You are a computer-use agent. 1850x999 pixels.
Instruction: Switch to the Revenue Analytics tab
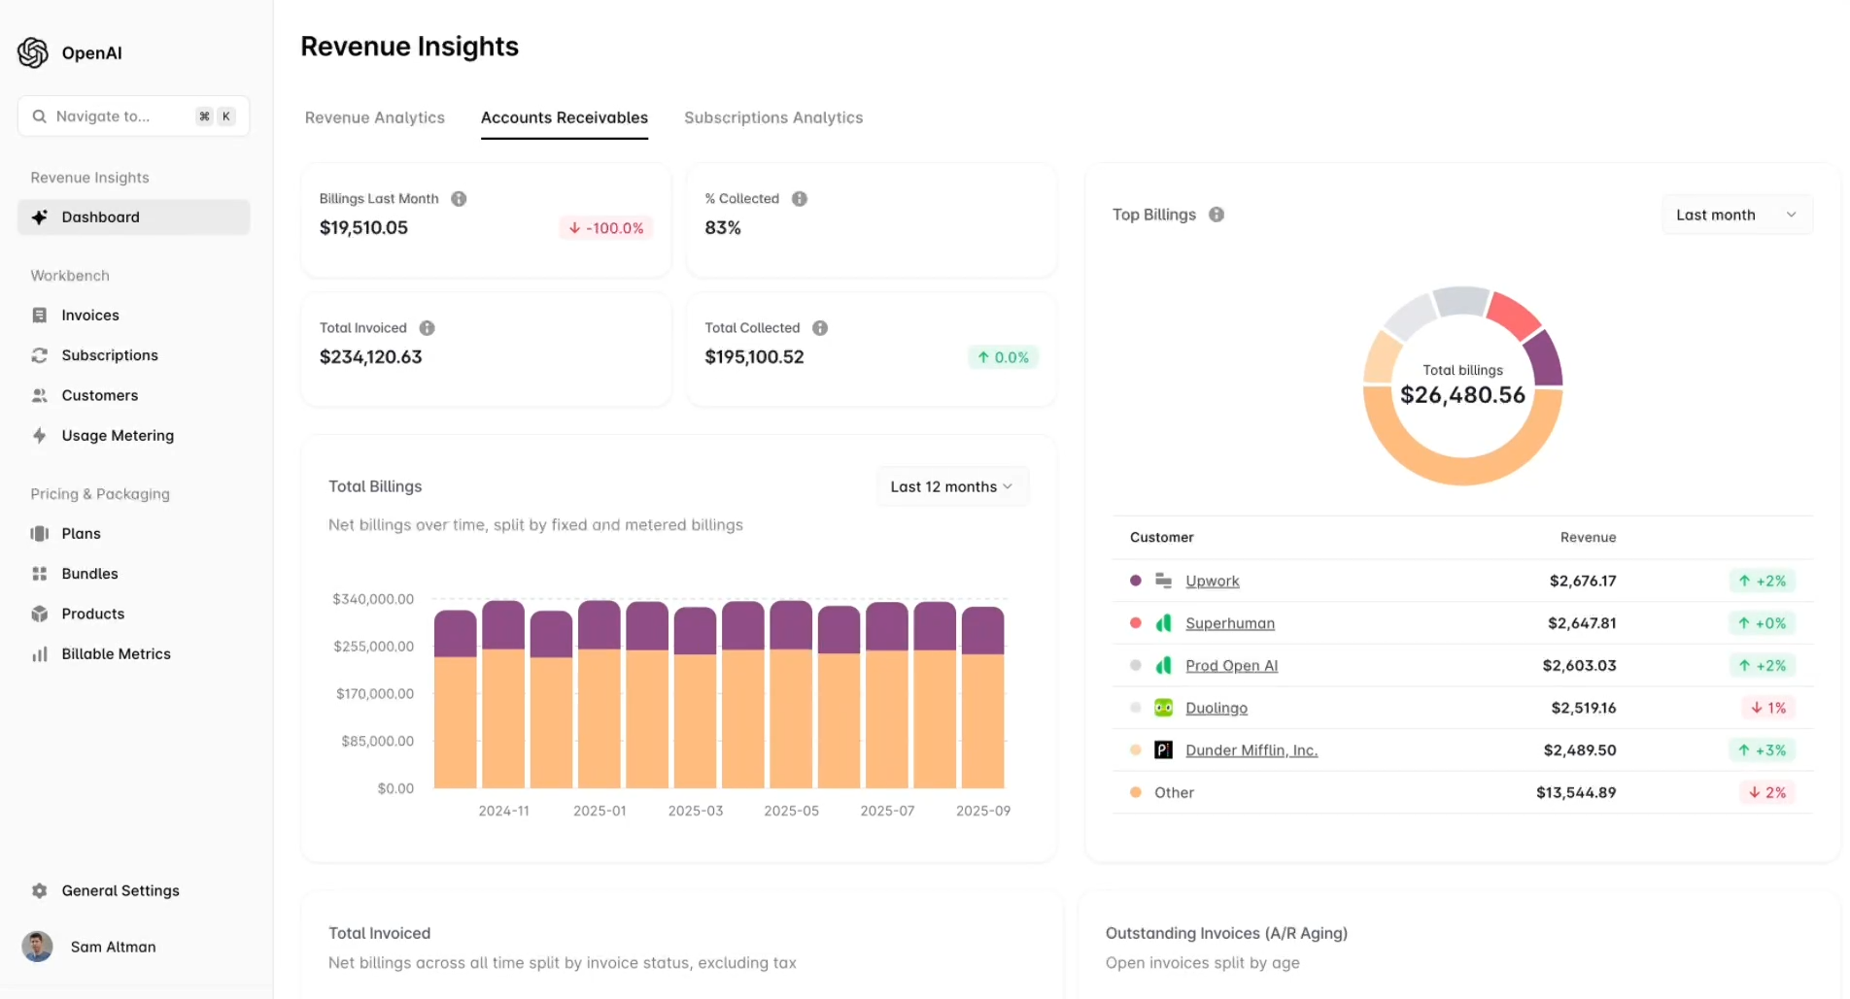pyautogui.click(x=374, y=117)
